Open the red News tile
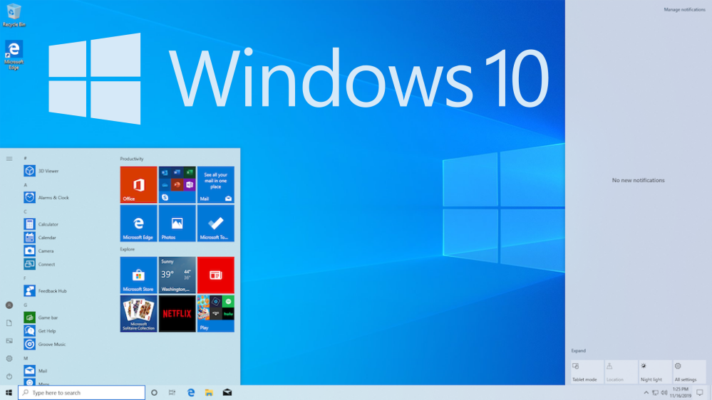The image size is (712, 400). 216,275
